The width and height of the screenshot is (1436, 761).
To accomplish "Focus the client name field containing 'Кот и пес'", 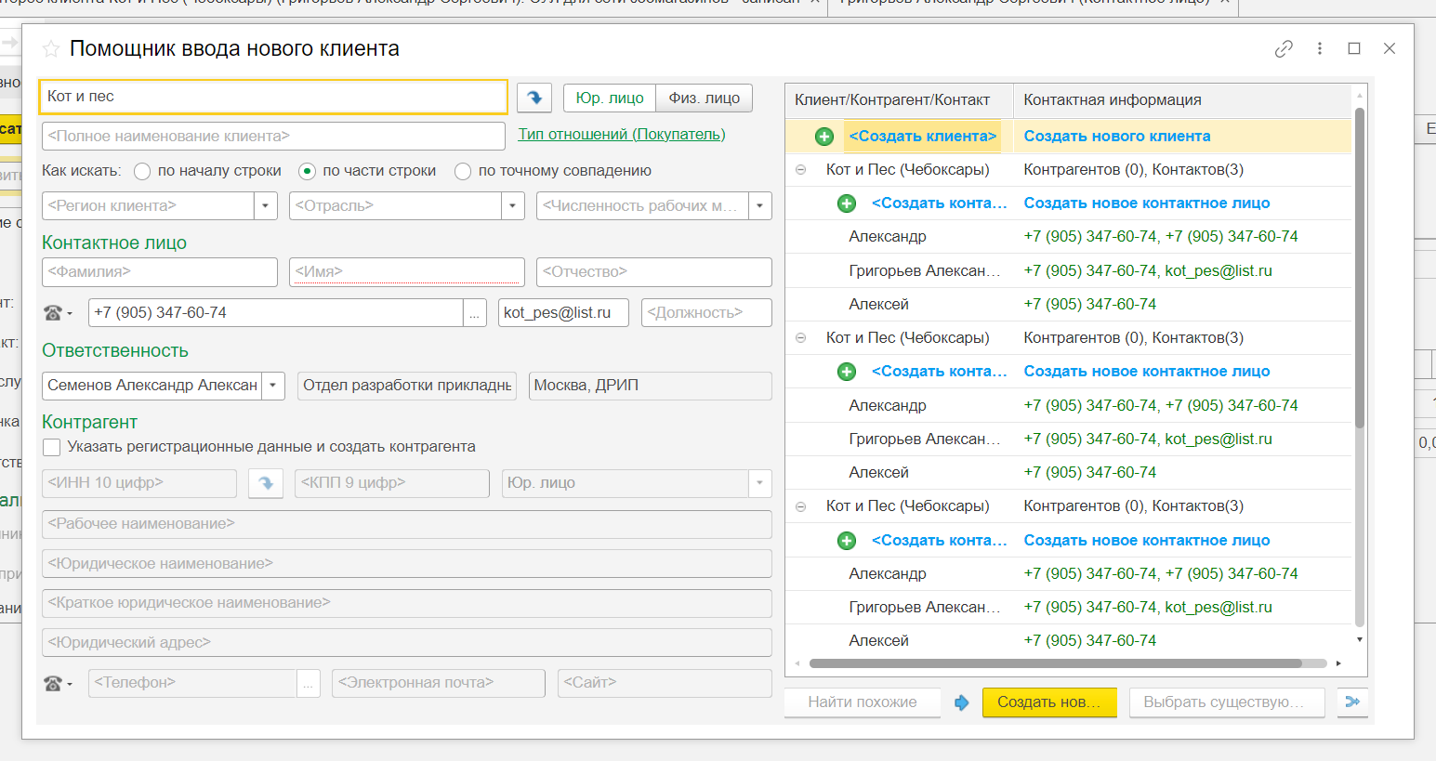I will click(x=274, y=97).
